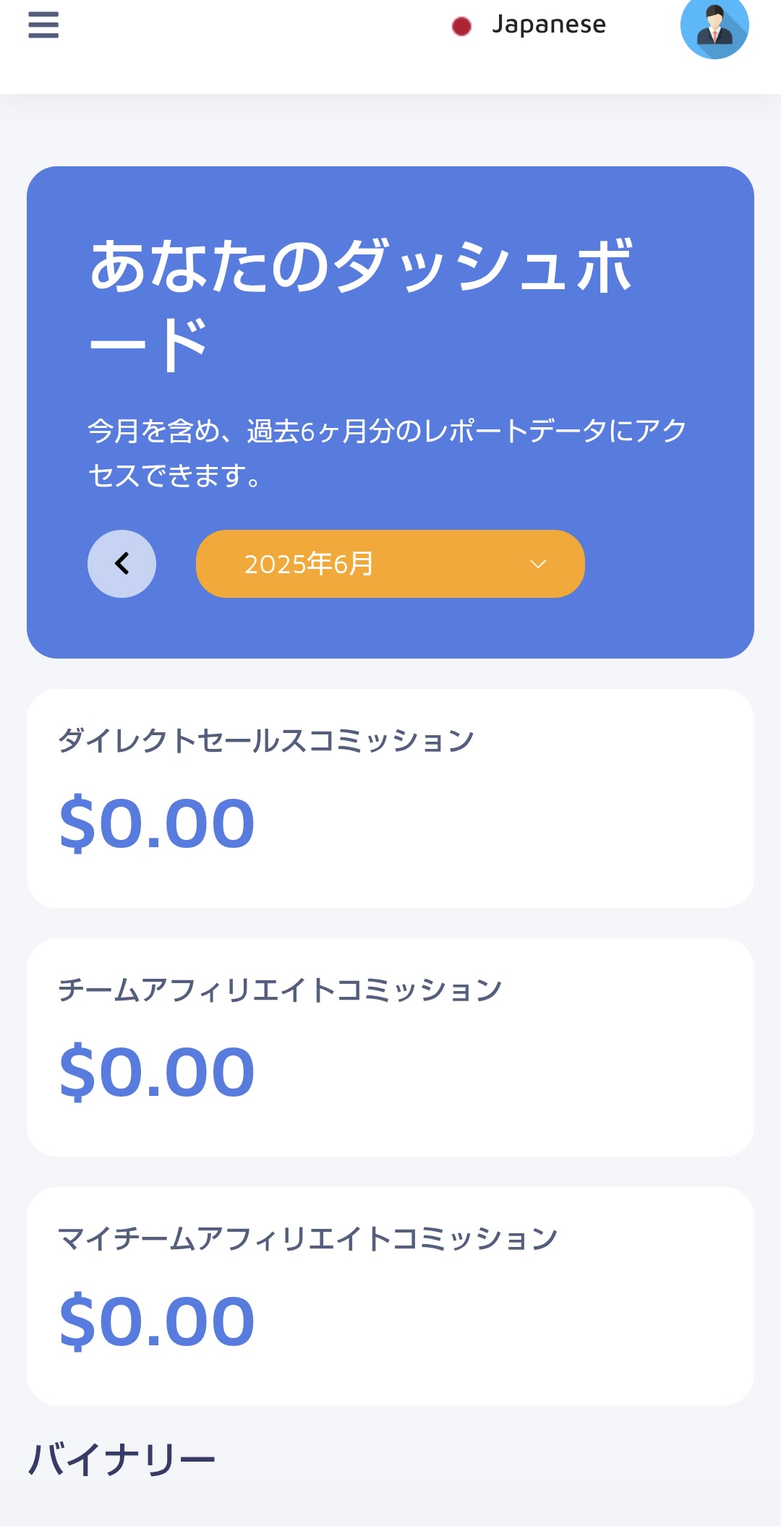The image size is (781, 1526).
Task: Click the red Japan flag icon
Action: point(461,26)
